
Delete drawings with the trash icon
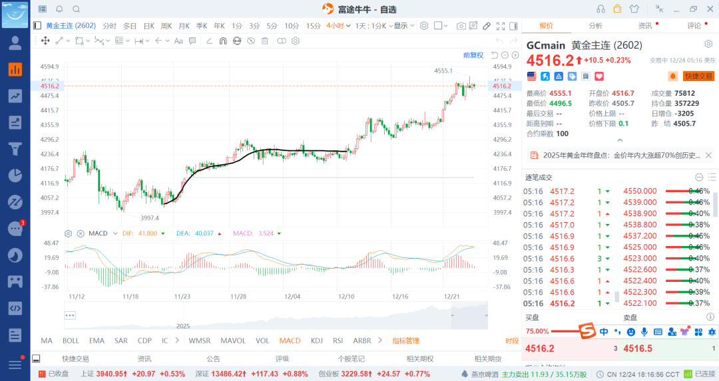(x=264, y=41)
